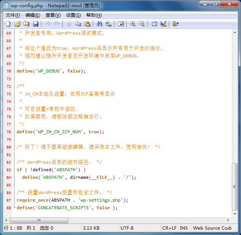Click the INS insert mode indicator

[x=184, y=228]
